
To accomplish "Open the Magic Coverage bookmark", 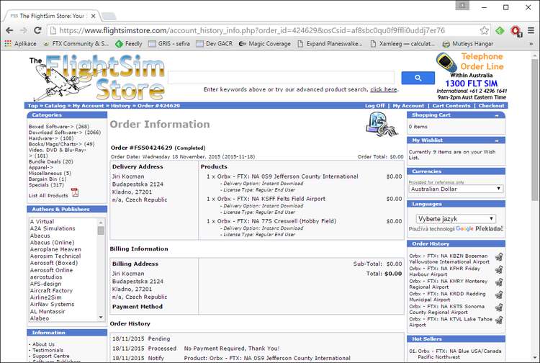I will [264, 44].
